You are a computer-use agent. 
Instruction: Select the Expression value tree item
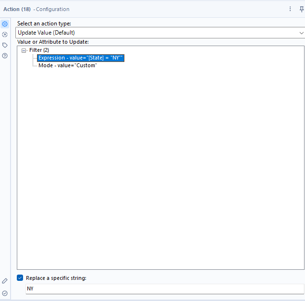(x=81, y=58)
